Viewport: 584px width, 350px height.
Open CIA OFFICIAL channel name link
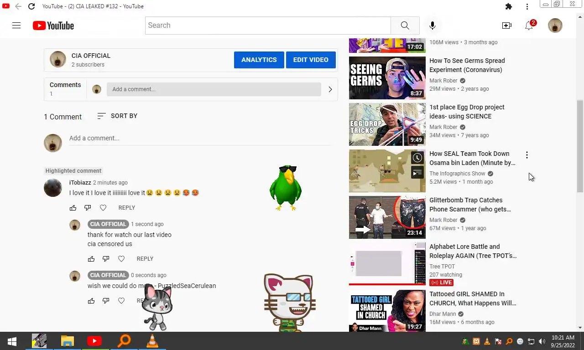click(91, 56)
